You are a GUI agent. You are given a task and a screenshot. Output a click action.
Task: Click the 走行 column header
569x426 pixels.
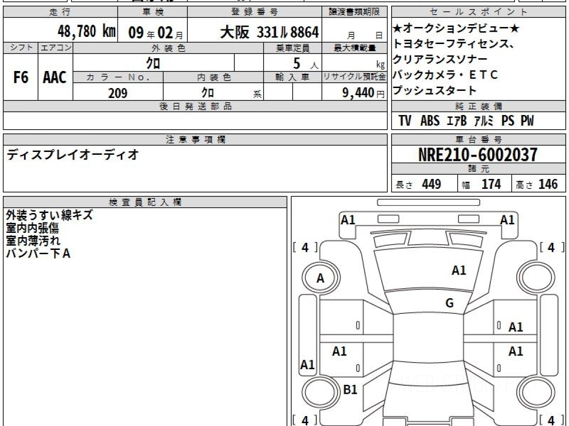pyautogui.click(x=59, y=13)
